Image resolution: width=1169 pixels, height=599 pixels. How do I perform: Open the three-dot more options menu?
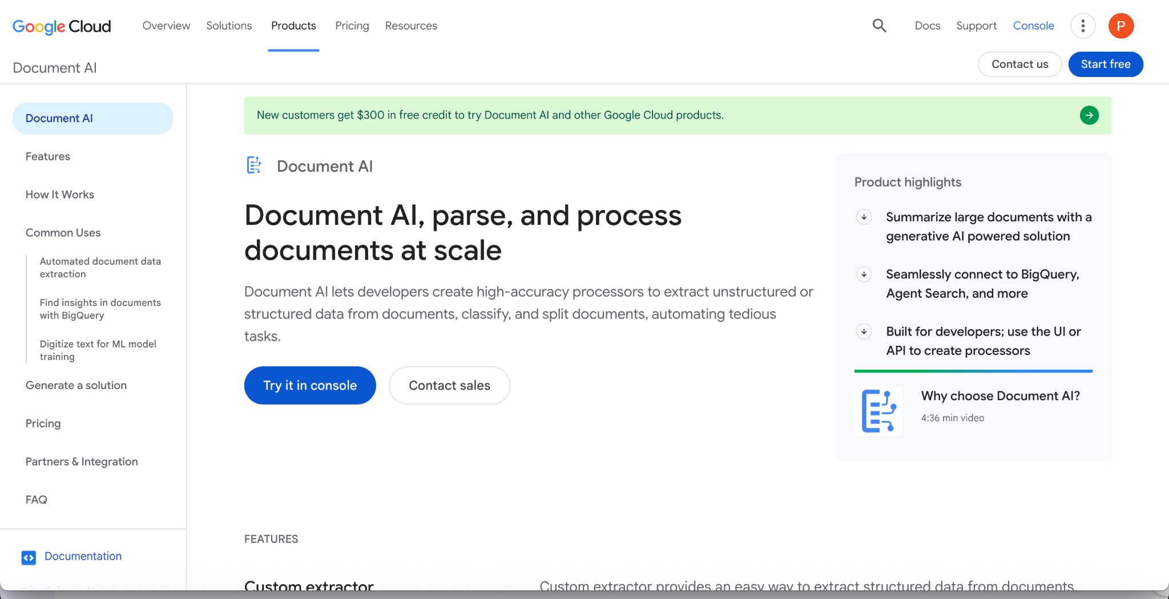point(1083,26)
